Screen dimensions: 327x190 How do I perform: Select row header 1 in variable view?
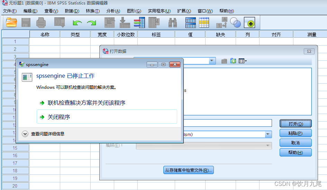[x=16, y=41]
